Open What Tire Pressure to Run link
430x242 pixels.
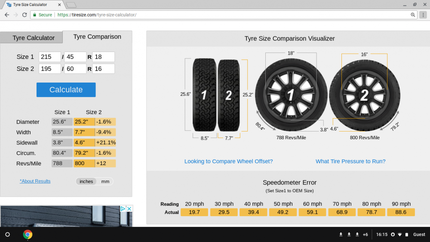[x=350, y=161]
